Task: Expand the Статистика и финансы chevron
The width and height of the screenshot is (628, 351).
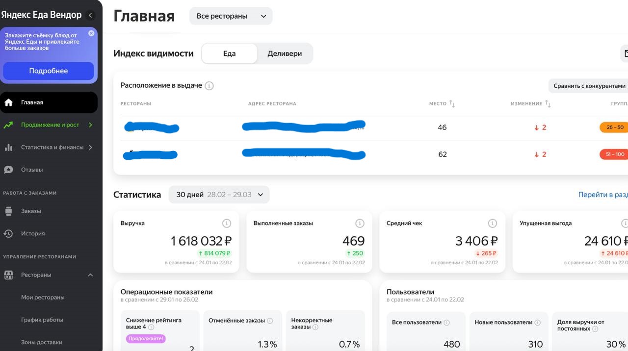Action: [x=90, y=147]
